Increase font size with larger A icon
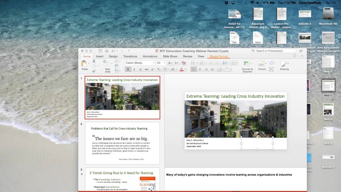The image size is (341, 192). 170,63
